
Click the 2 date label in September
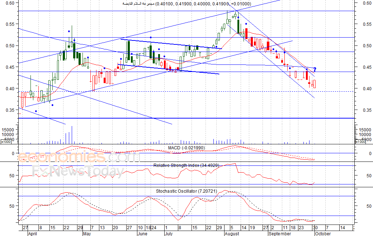click(x=272, y=228)
